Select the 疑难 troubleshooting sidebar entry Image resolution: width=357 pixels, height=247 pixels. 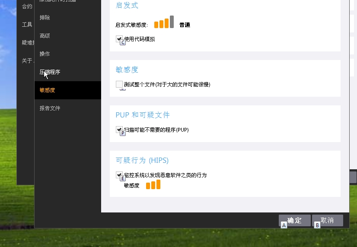click(28, 42)
